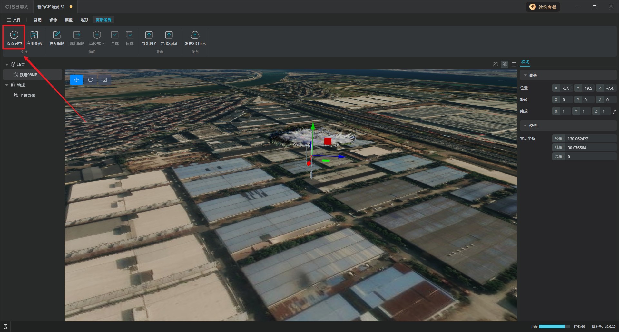Choose the scale gizmo tool in viewport
The width and height of the screenshot is (619, 332).
105,80
